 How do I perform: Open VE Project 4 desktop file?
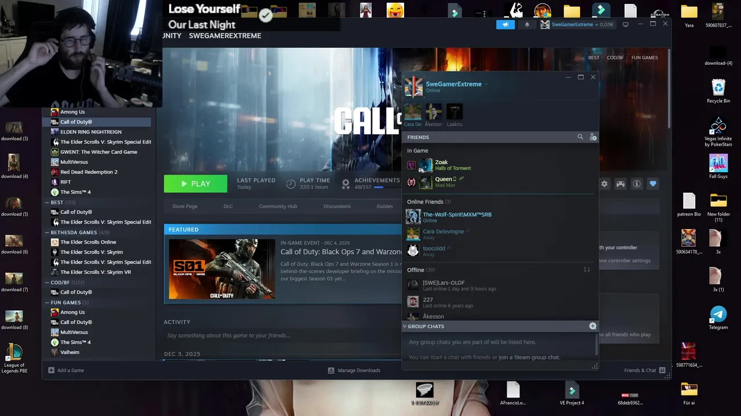click(572, 393)
